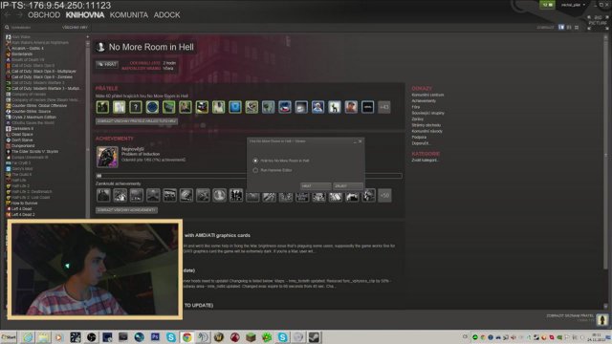Click the library search field
Image resolution: width=612 pixels, height=344 pixels.
[32, 28]
